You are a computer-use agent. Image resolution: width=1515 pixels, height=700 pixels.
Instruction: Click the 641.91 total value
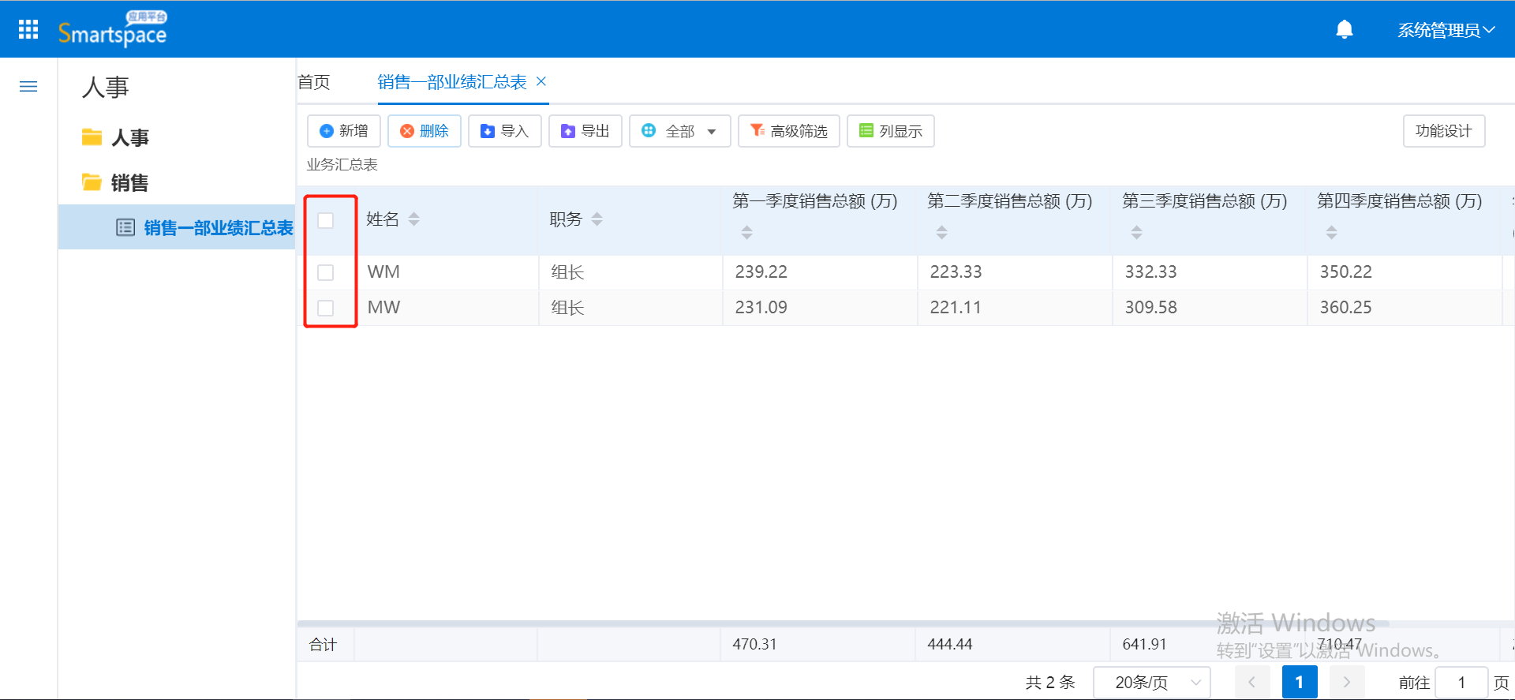(x=1144, y=644)
